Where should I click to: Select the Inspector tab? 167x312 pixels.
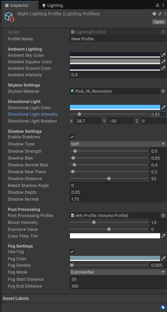(20, 5)
